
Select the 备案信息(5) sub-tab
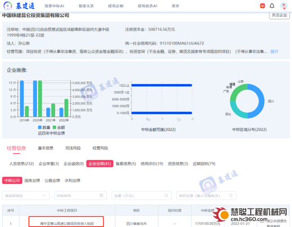pos(126,164)
